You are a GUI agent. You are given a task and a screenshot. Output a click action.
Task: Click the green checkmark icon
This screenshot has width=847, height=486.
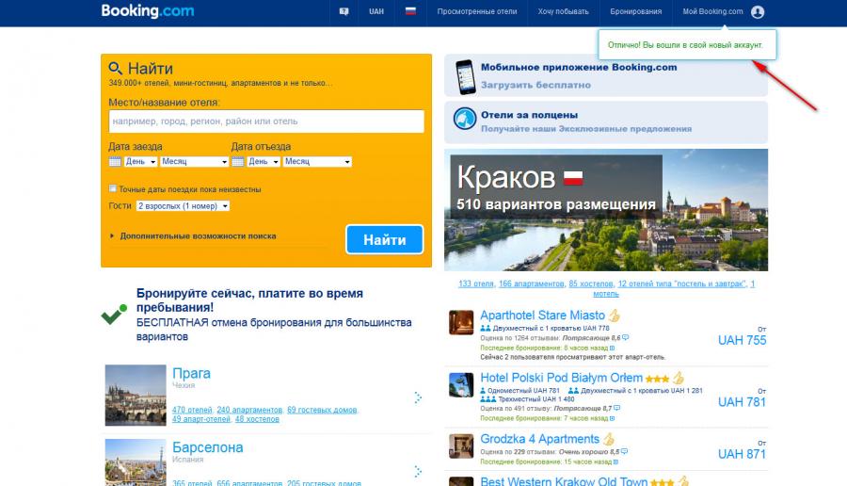coord(114,314)
